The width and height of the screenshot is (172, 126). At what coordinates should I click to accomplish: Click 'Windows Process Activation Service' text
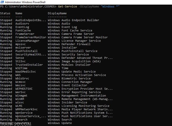click(77, 75)
